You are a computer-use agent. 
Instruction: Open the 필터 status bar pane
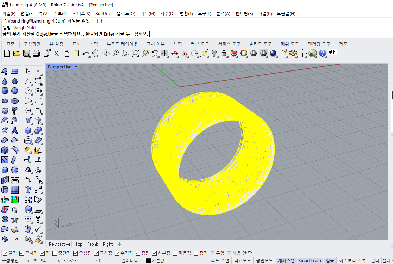(x=375, y=261)
